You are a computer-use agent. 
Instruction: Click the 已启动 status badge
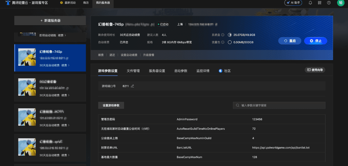click(x=163, y=24)
